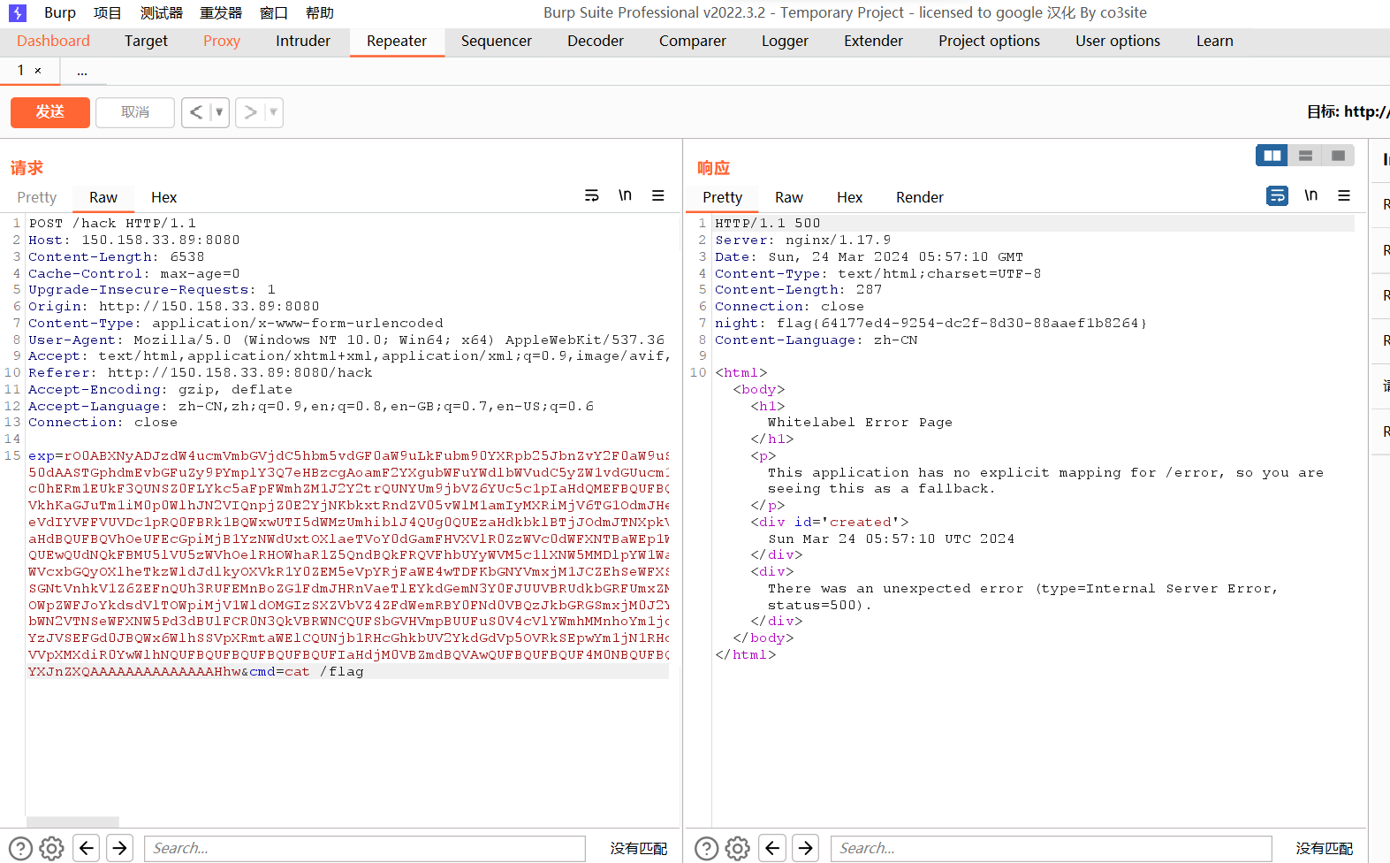Screen dimensions: 1390x863
Task: Open the Project options tab
Action: click(990, 41)
